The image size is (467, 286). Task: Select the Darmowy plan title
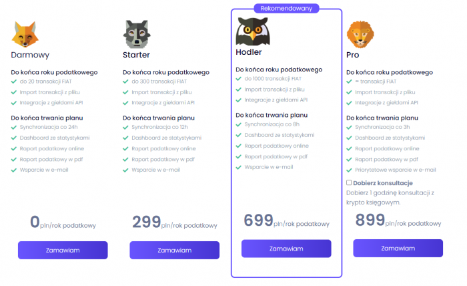pyautogui.click(x=30, y=55)
